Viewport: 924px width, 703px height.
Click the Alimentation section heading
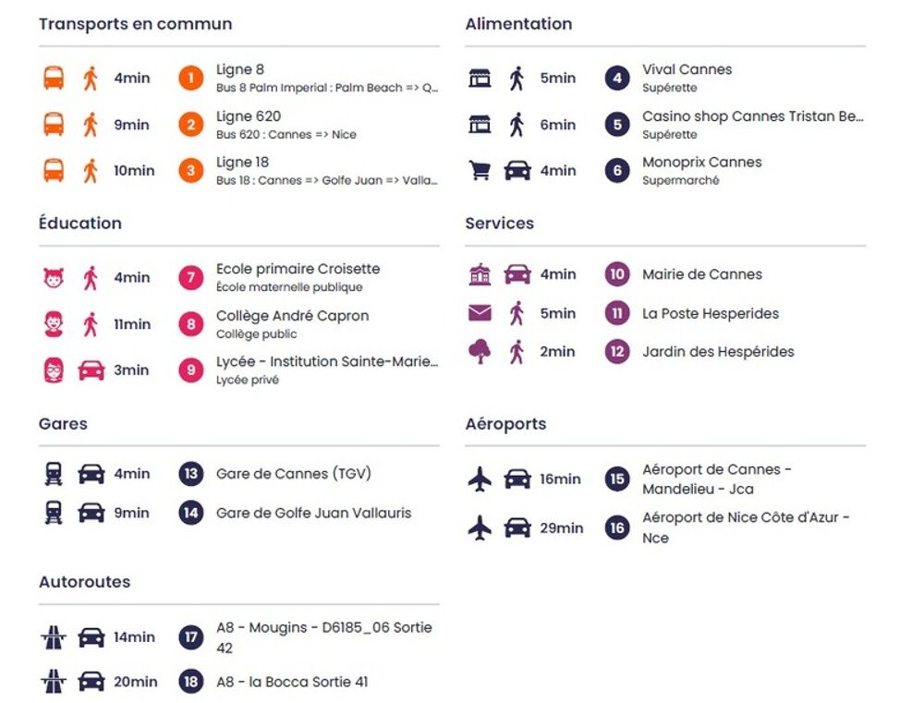518,24
